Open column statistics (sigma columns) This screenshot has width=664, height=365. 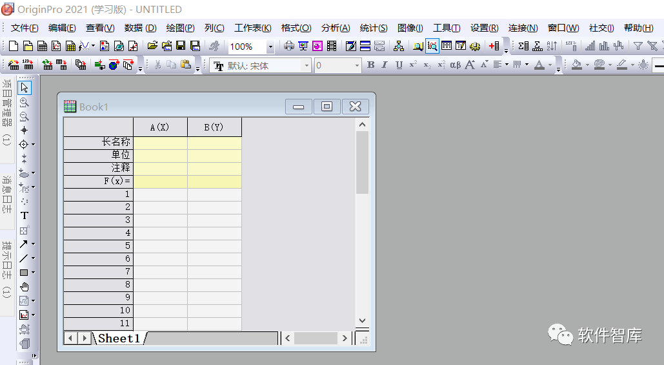[523, 47]
